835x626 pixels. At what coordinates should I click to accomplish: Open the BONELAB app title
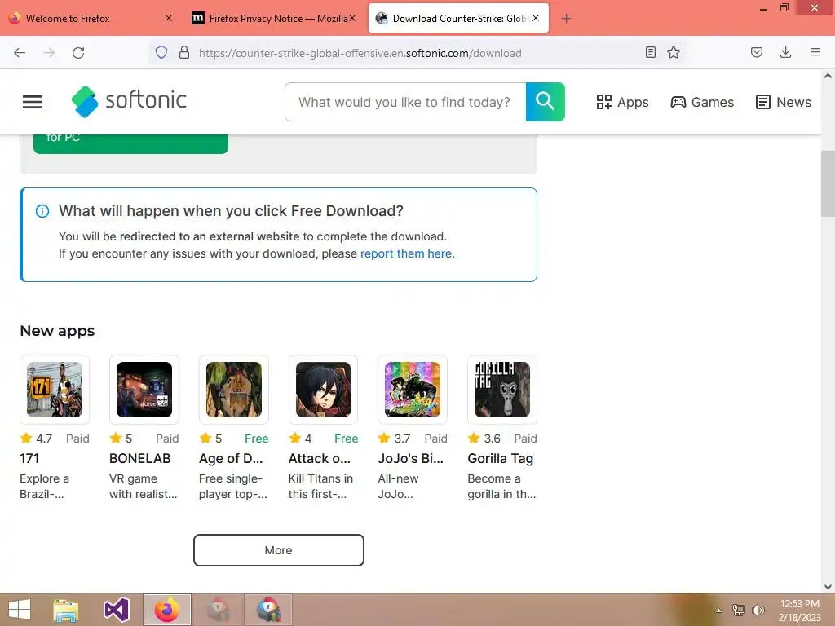pos(140,458)
